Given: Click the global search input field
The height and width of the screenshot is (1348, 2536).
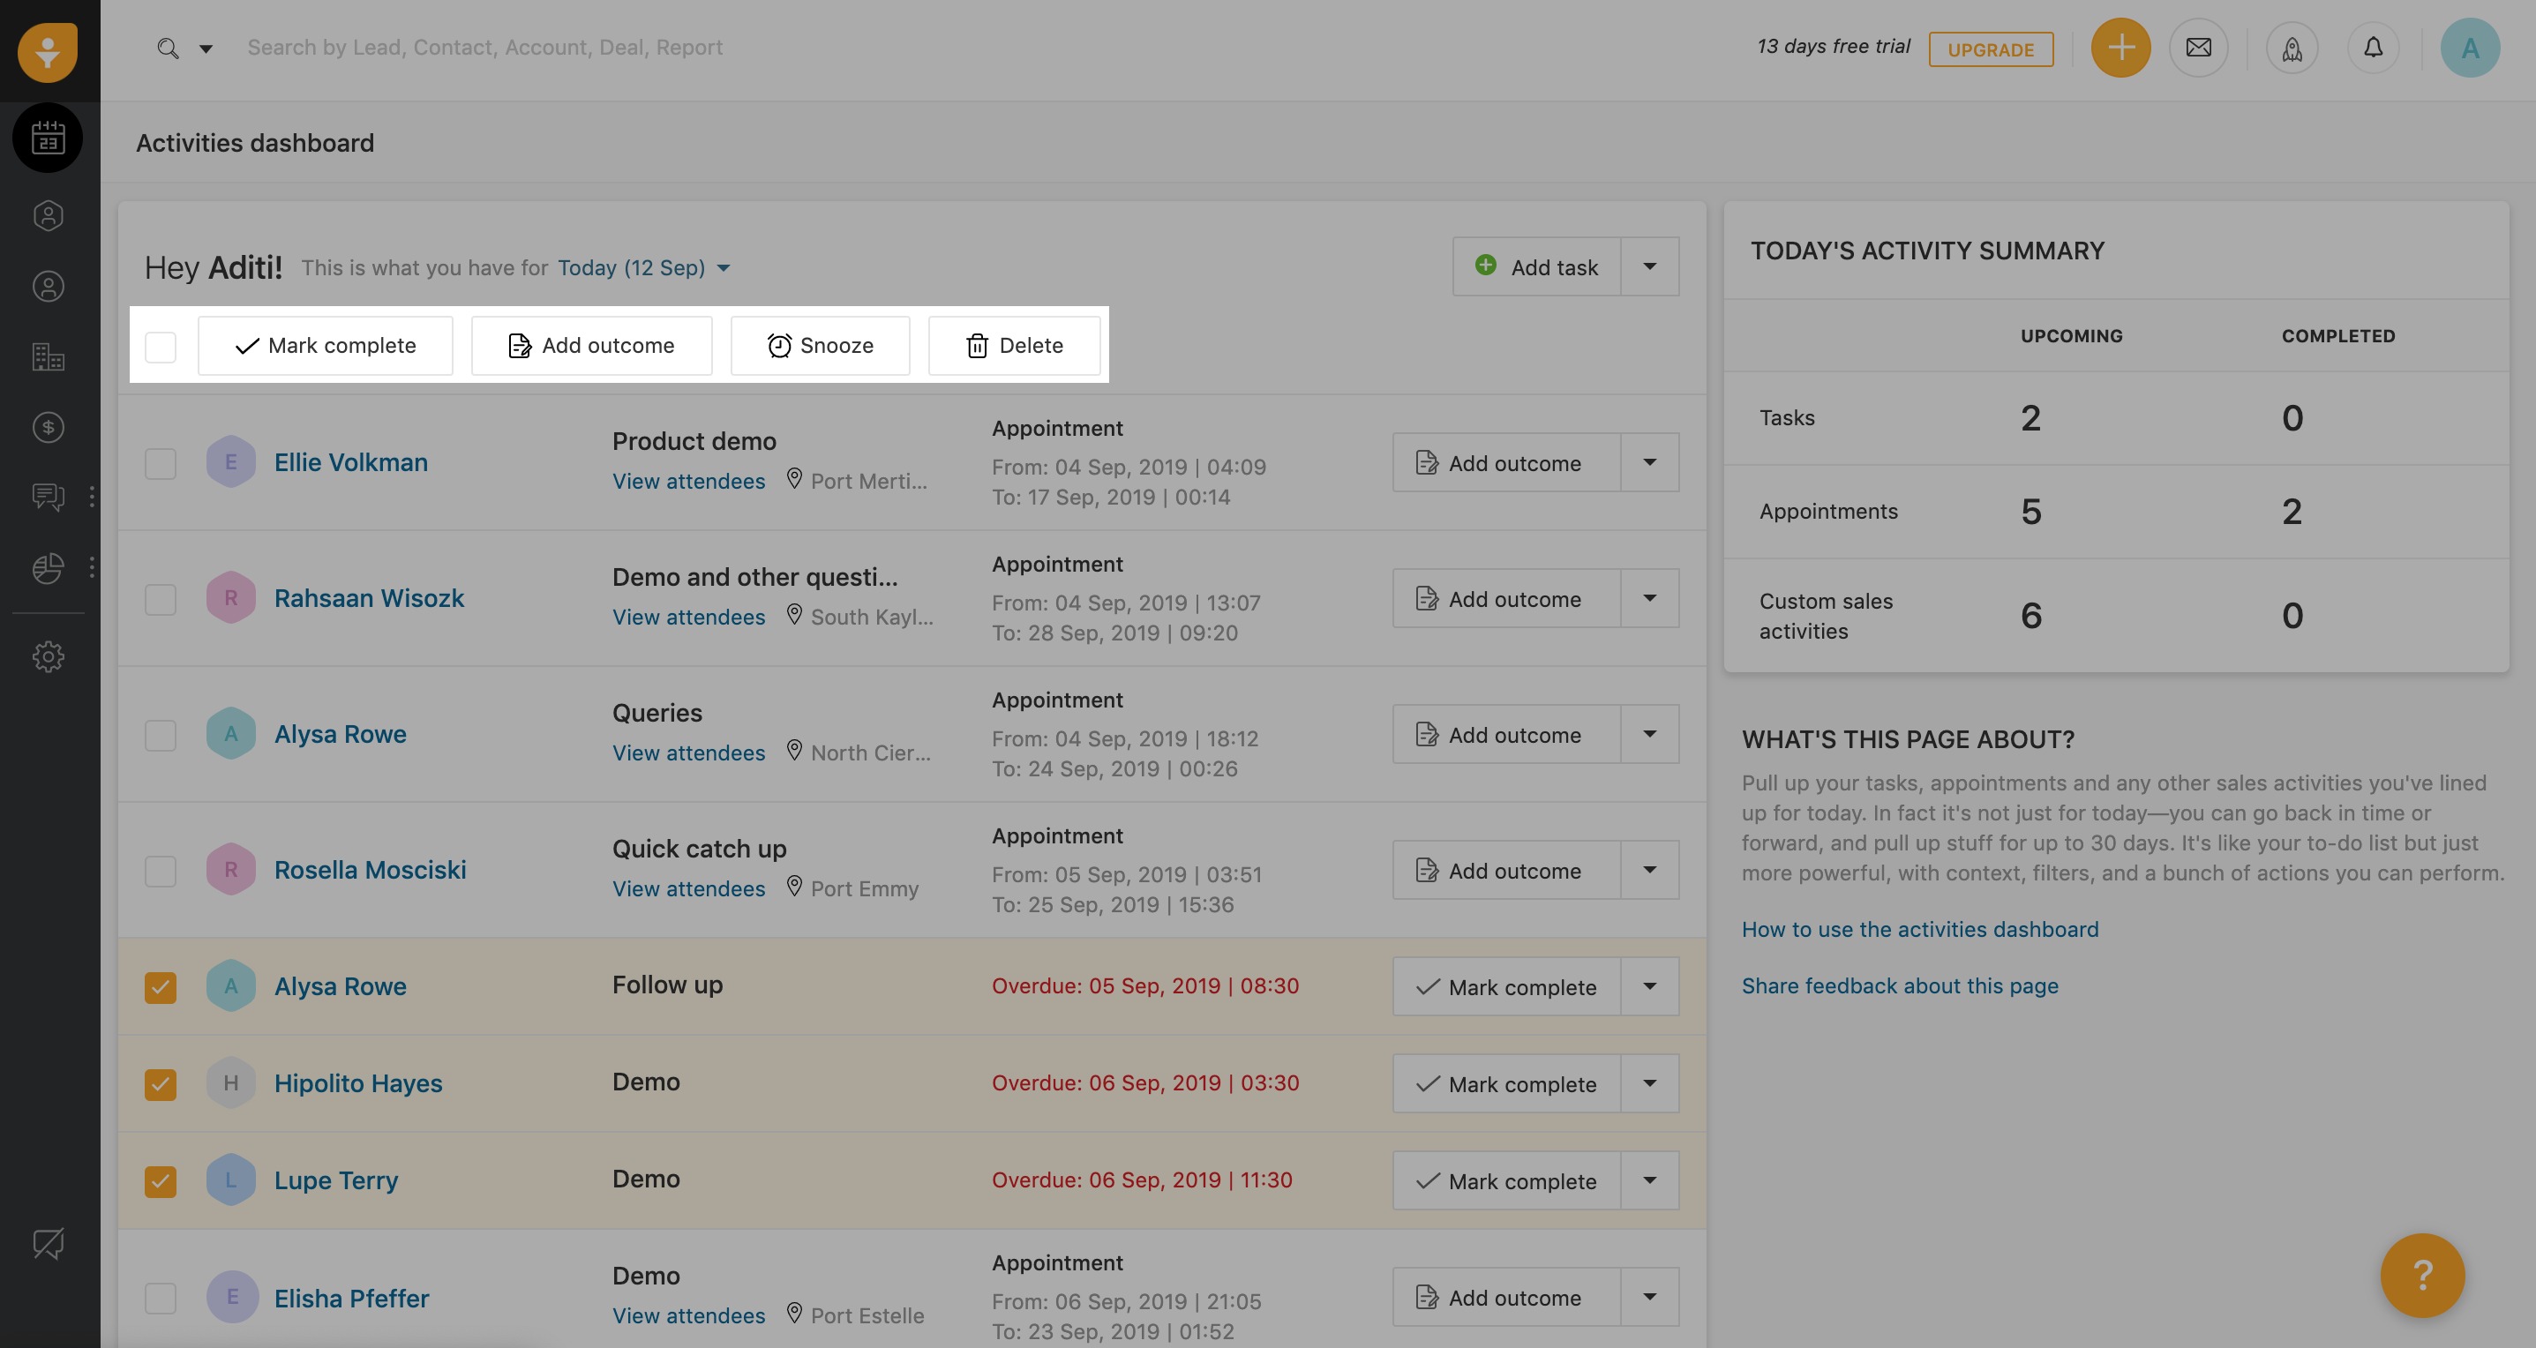Looking at the screenshot, I should pyautogui.click(x=484, y=48).
